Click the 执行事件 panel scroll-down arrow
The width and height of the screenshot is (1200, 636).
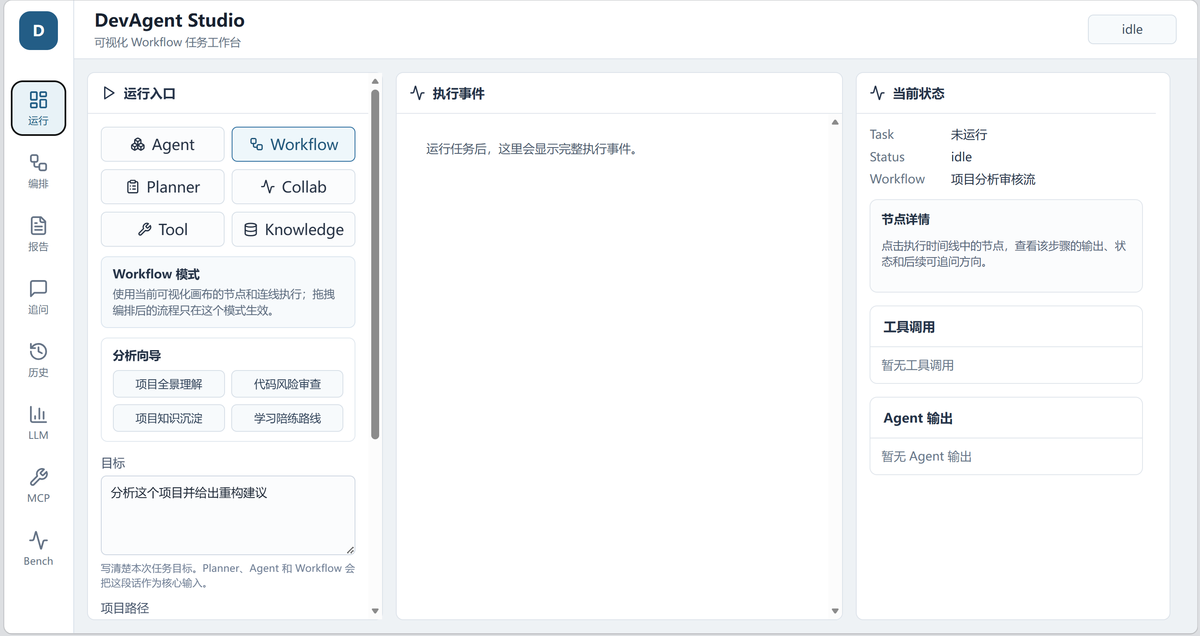835,611
